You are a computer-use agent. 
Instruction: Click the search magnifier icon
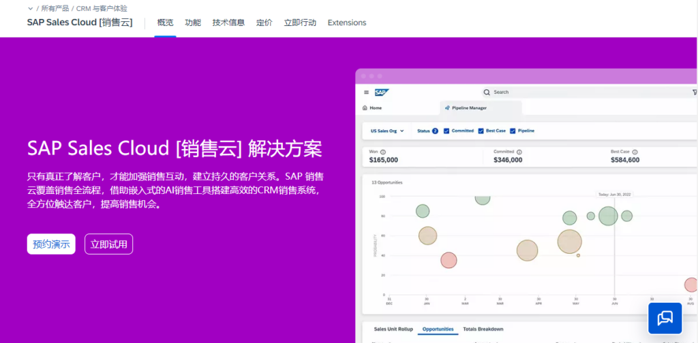[x=487, y=93]
